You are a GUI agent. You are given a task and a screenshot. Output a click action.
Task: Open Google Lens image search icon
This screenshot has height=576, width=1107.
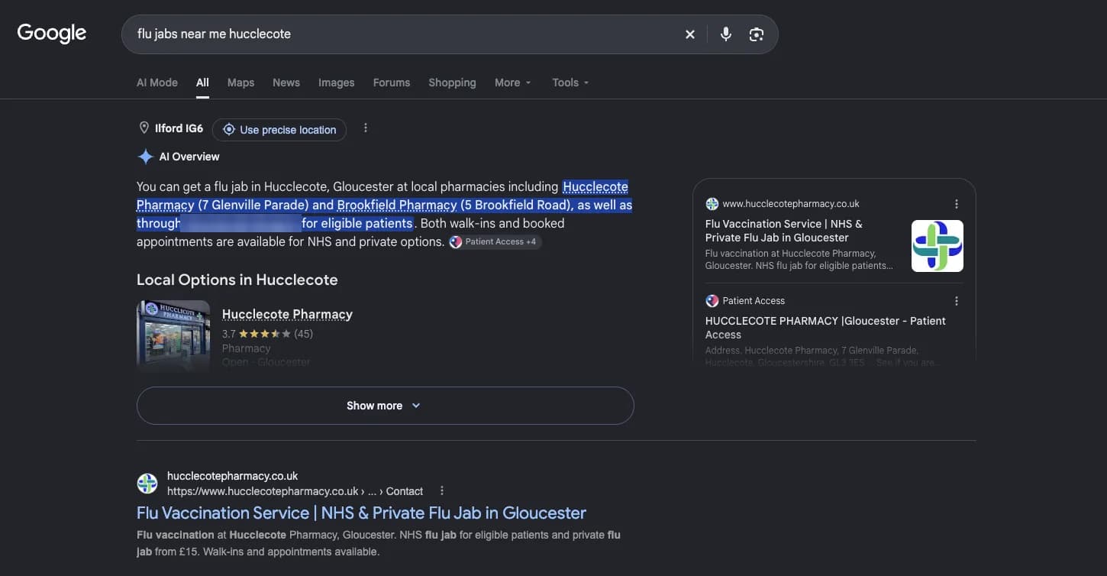(757, 34)
